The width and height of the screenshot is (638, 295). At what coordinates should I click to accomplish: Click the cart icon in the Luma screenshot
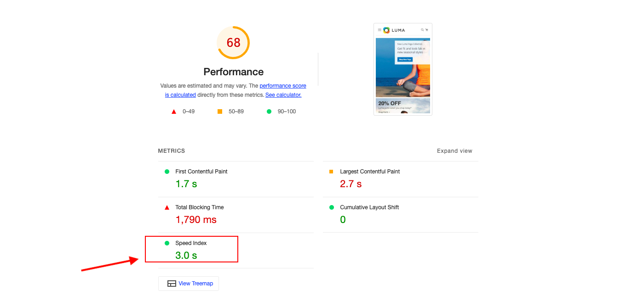tap(427, 30)
